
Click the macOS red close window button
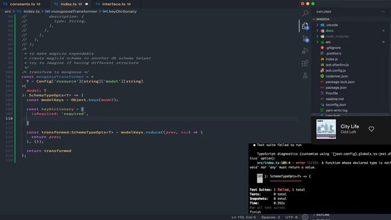302,4
